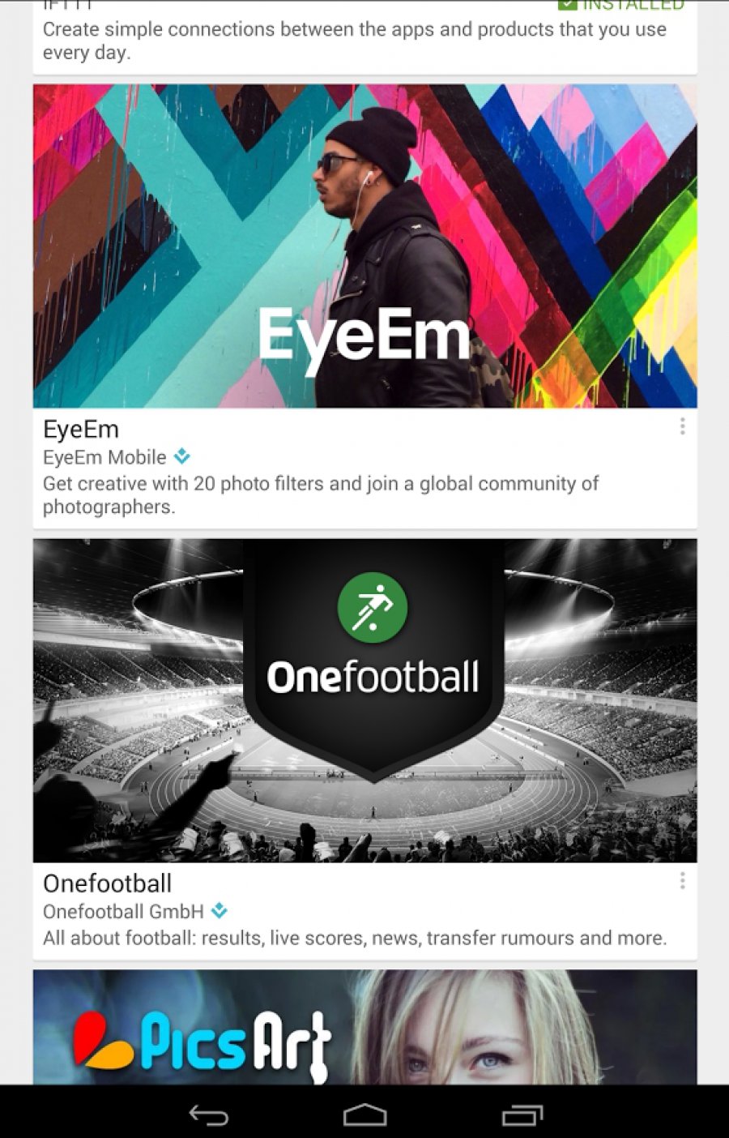Tap the Android home navigation icon
The image size is (729, 1138).
coord(364,1115)
